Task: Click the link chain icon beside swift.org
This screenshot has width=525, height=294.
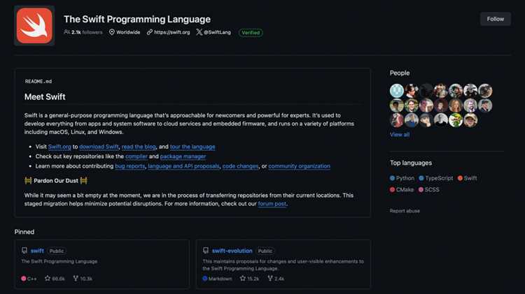Action: (x=150, y=32)
